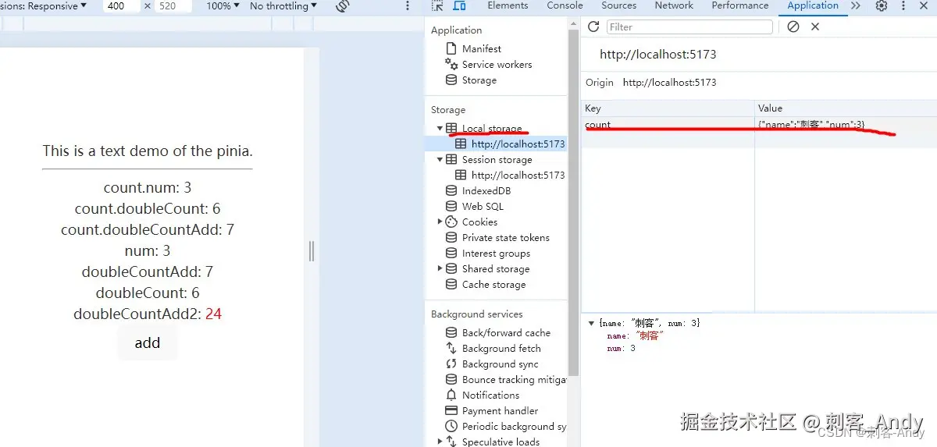937x447 pixels.
Task: Click the name property in object preview
Action: [635, 335]
